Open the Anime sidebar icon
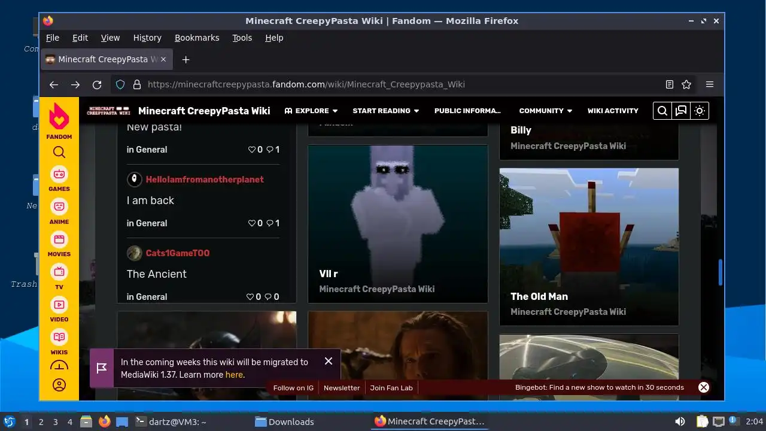 coord(59,211)
